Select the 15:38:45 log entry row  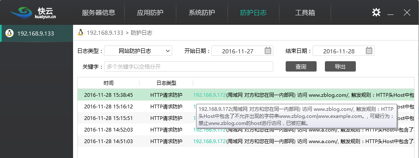246,95
